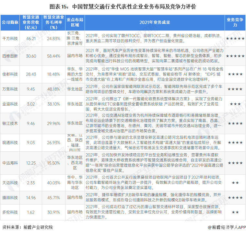Select the 智慧交通业务毛利率 column header
Image resolution: width=246 pixels, height=234 pixels.
click(53, 22)
